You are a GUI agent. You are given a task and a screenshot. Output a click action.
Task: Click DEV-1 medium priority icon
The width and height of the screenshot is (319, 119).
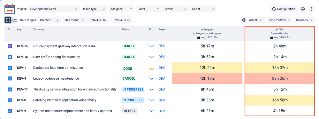[151, 69]
